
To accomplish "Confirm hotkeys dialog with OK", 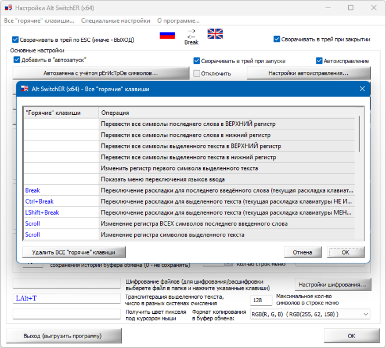I will [x=345, y=252].
